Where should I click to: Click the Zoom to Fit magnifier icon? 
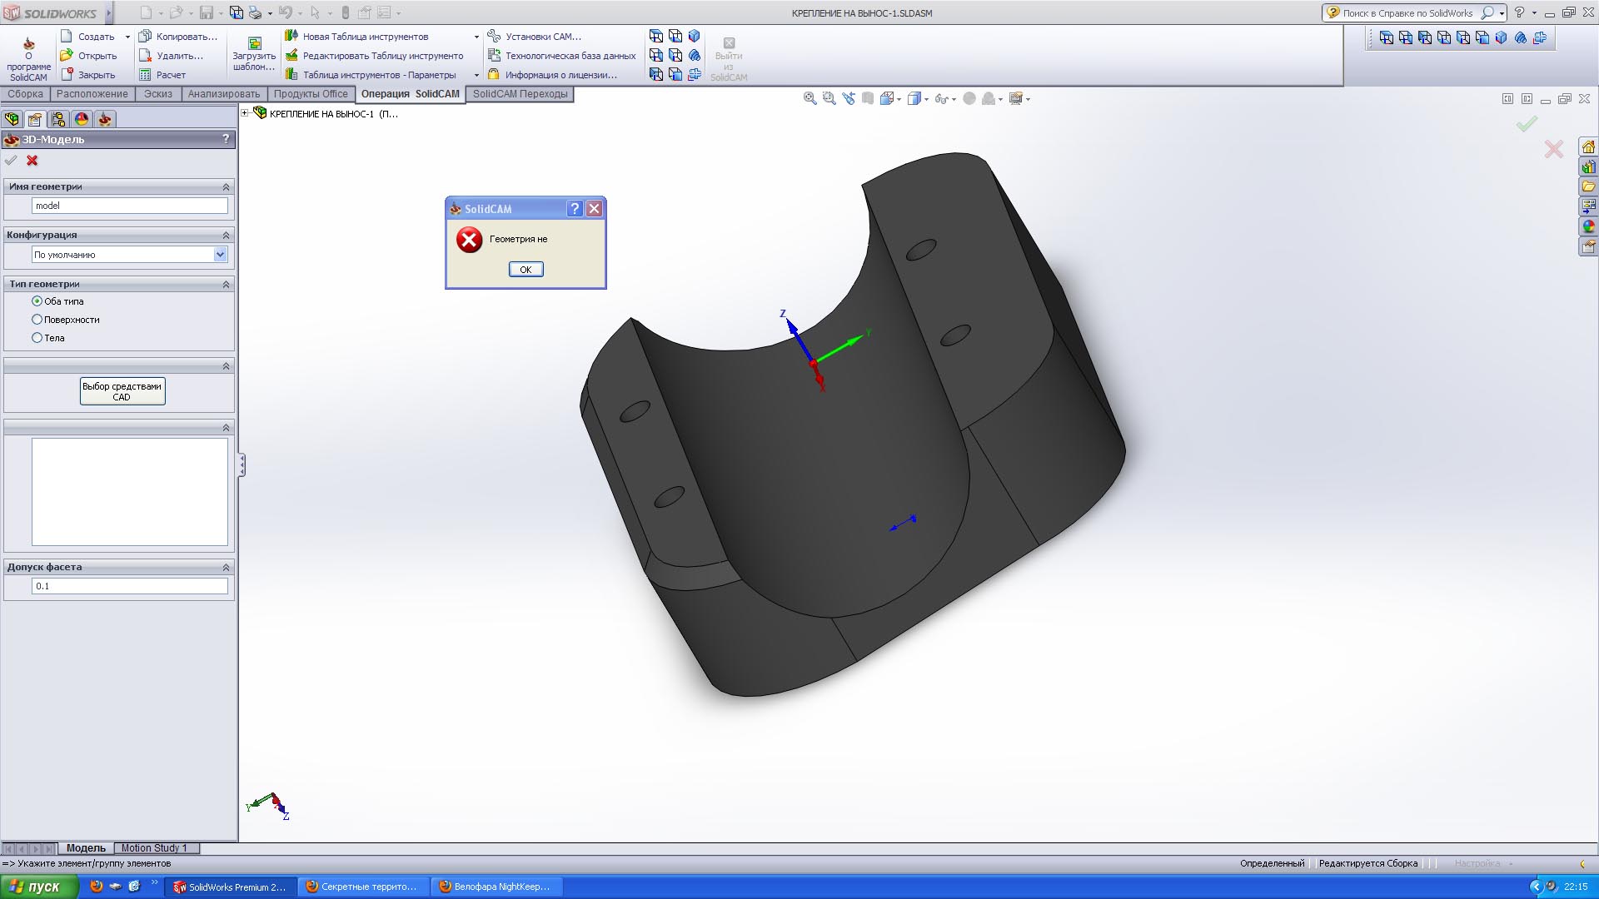point(809,98)
